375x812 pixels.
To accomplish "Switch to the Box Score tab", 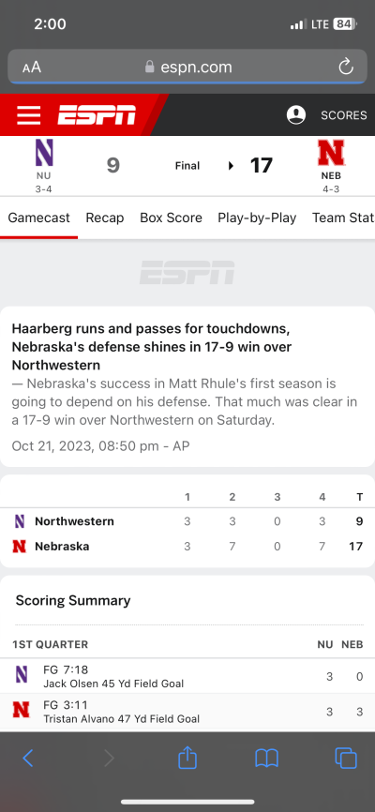I will [171, 218].
